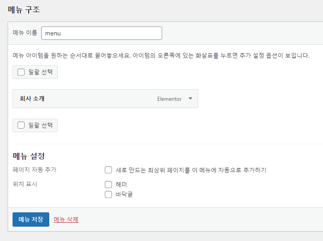
Task: Click the 메뉴 이름 label
Action: (x=25, y=33)
